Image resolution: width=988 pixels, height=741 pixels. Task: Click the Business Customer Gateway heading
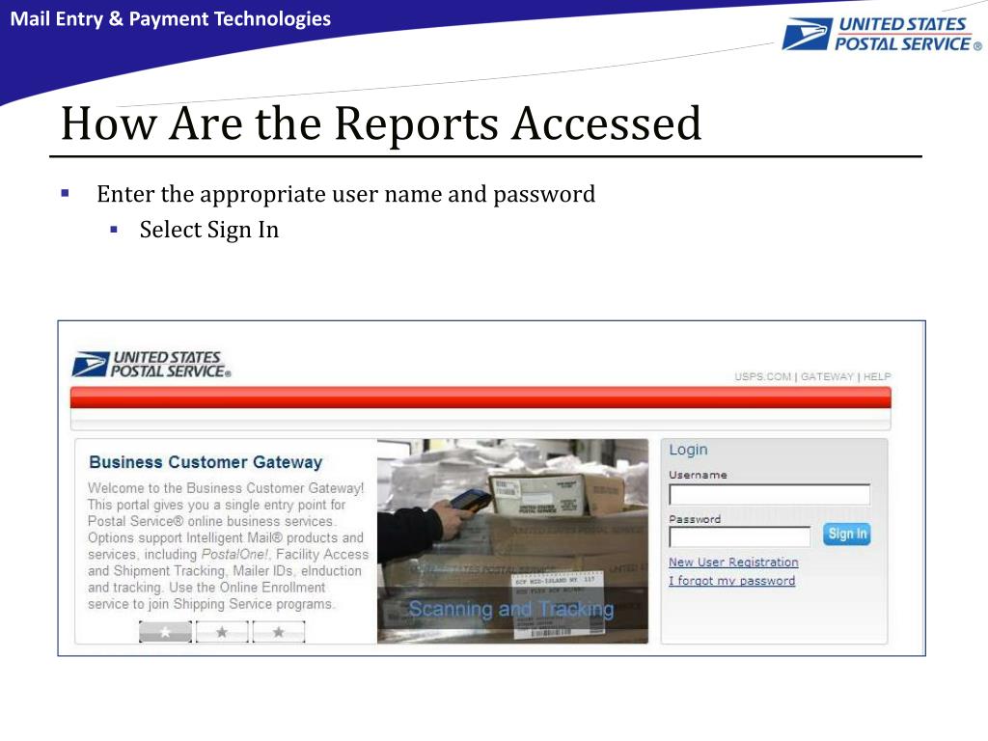[x=206, y=462]
